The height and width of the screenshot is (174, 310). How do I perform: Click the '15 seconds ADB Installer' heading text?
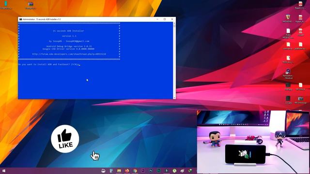pyautogui.click(x=68, y=31)
